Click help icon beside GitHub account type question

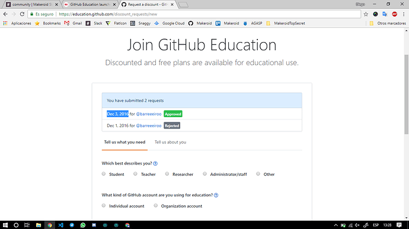[x=216, y=195]
